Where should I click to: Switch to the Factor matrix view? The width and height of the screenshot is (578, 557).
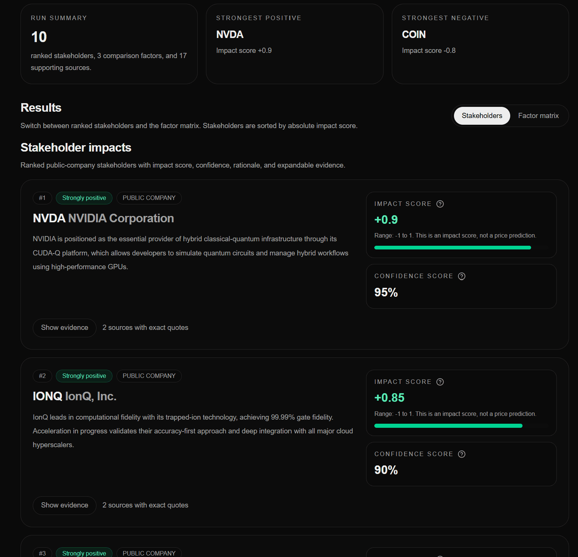(x=538, y=115)
